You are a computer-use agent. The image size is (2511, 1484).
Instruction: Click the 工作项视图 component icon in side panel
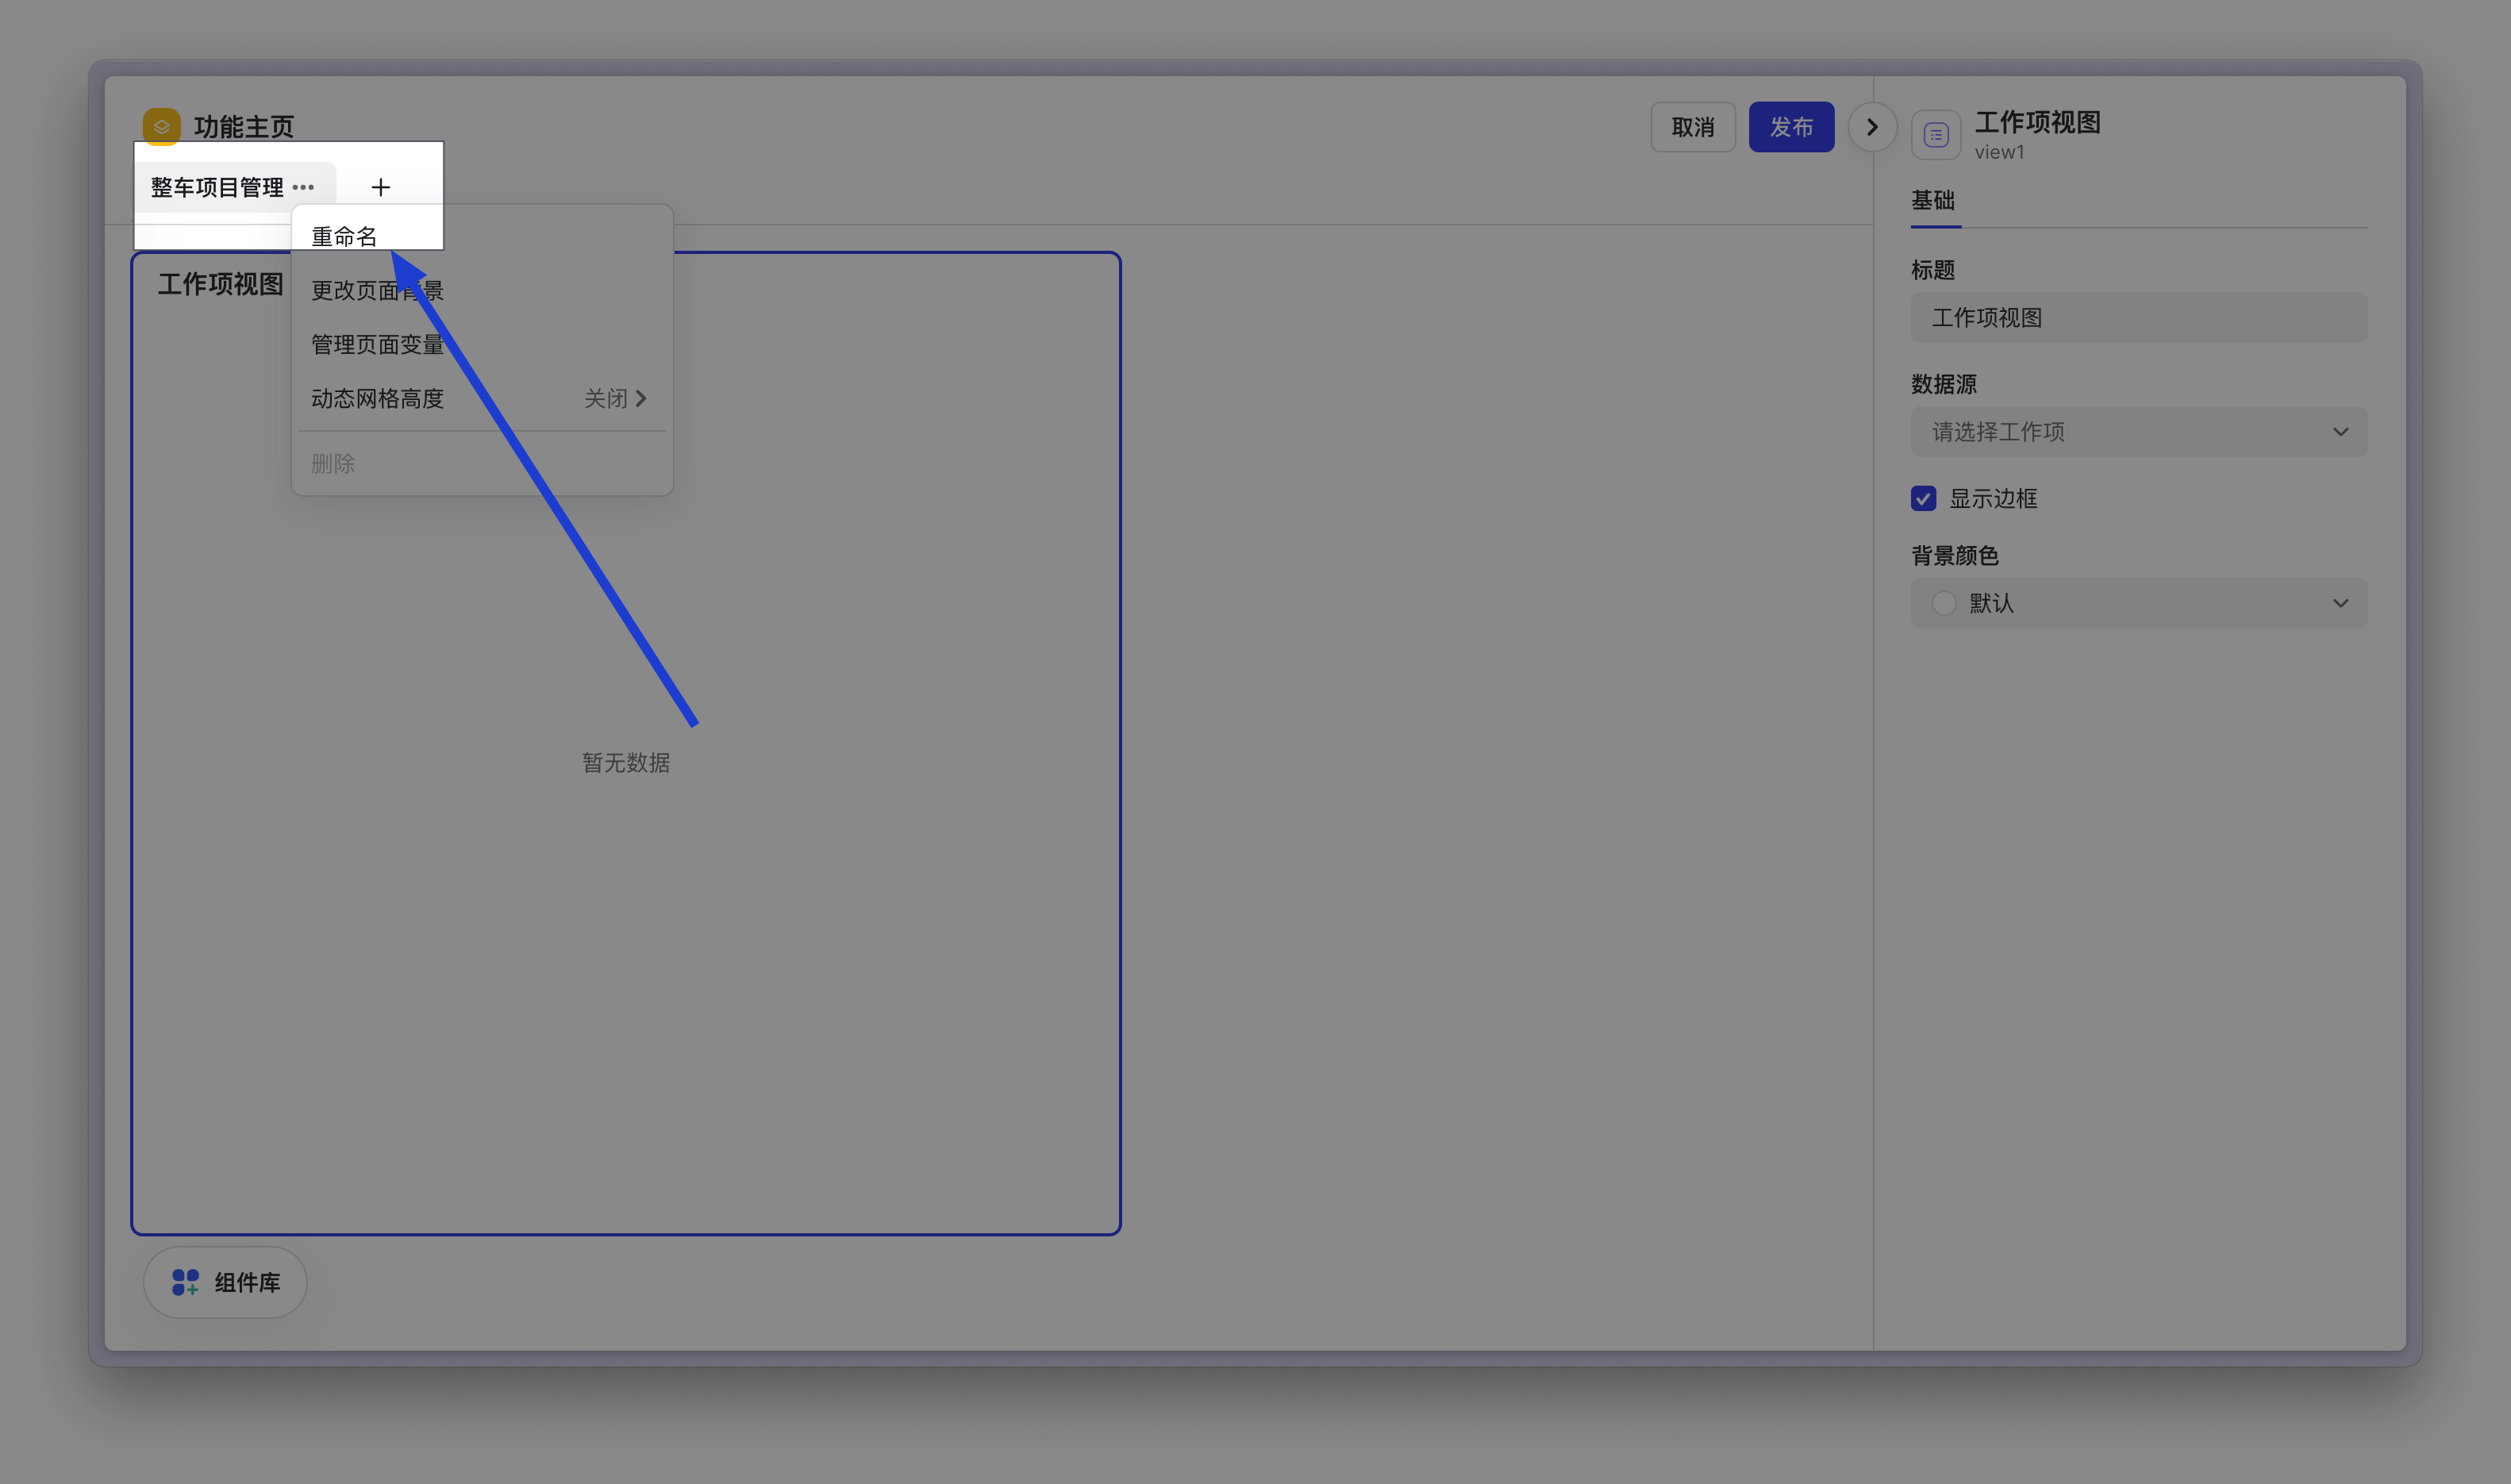click(1936, 134)
